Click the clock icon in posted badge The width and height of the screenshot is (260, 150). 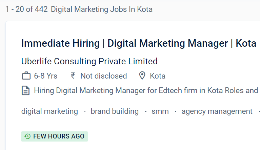pyautogui.click(x=27, y=136)
